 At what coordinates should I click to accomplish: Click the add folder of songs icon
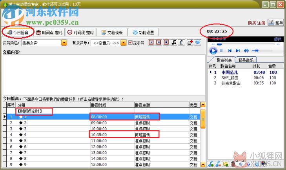coord(226,164)
